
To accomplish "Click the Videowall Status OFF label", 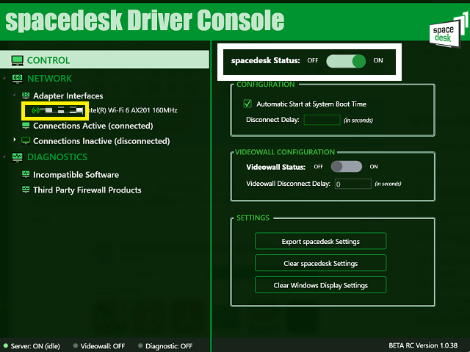I will (318, 167).
